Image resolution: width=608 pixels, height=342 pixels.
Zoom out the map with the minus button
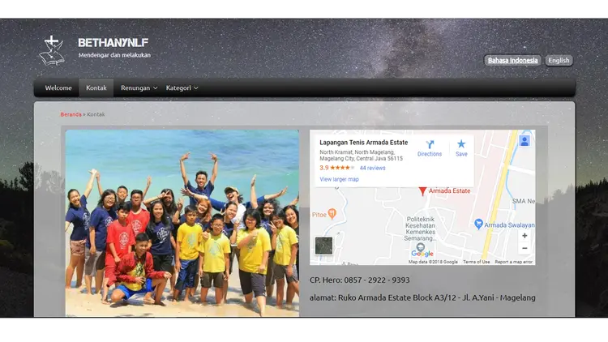tap(525, 249)
